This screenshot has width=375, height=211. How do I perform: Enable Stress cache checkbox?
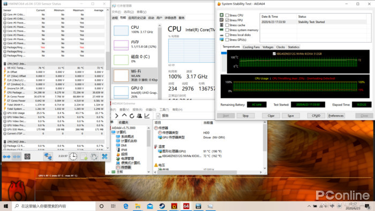[x=227, y=25]
